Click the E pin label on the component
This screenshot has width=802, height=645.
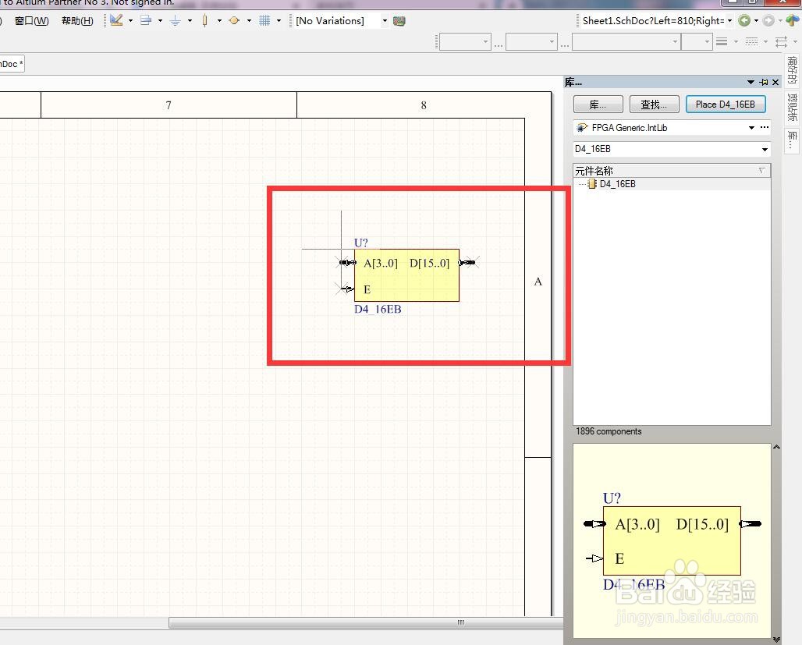click(x=367, y=289)
